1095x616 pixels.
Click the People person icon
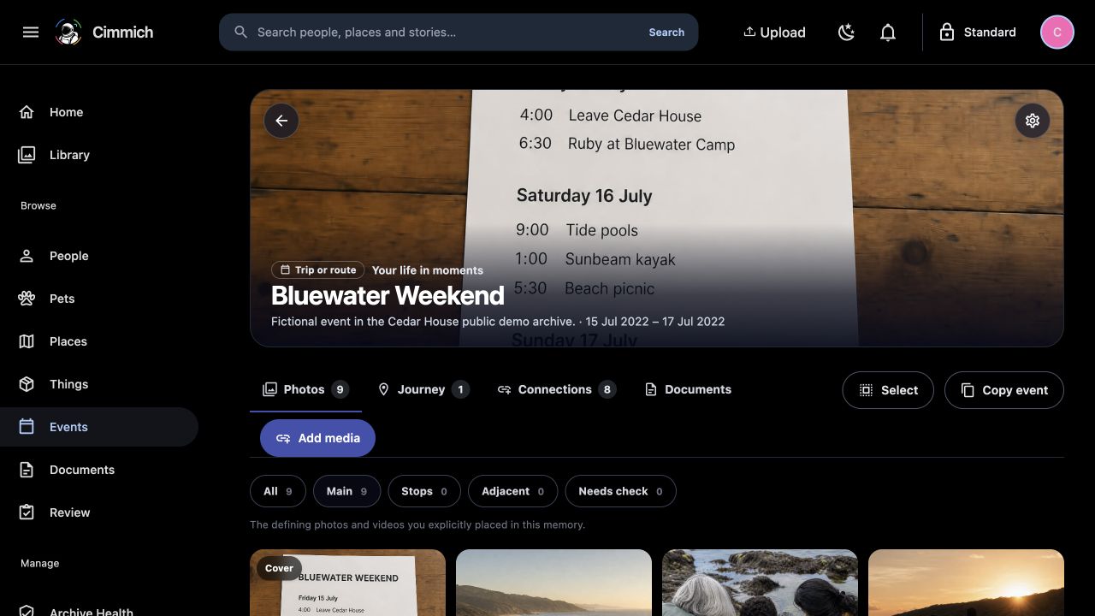coord(27,256)
